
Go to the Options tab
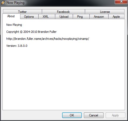(x=29, y=17)
